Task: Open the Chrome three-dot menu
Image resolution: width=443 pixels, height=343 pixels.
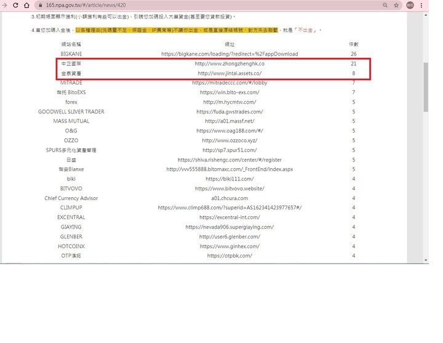Action: click(421, 5)
